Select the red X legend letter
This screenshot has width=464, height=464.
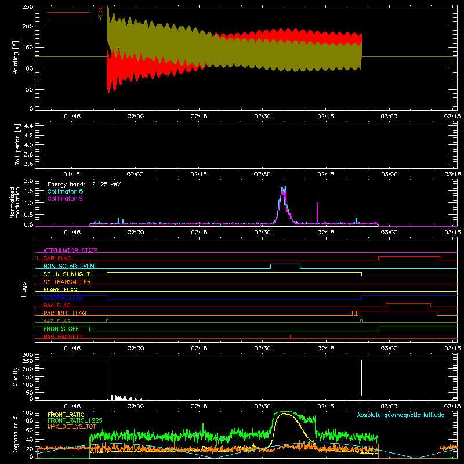(100, 10)
